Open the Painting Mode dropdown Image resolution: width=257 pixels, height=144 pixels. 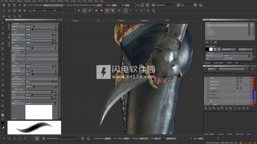pyautogui.click(x=54, y=5)
